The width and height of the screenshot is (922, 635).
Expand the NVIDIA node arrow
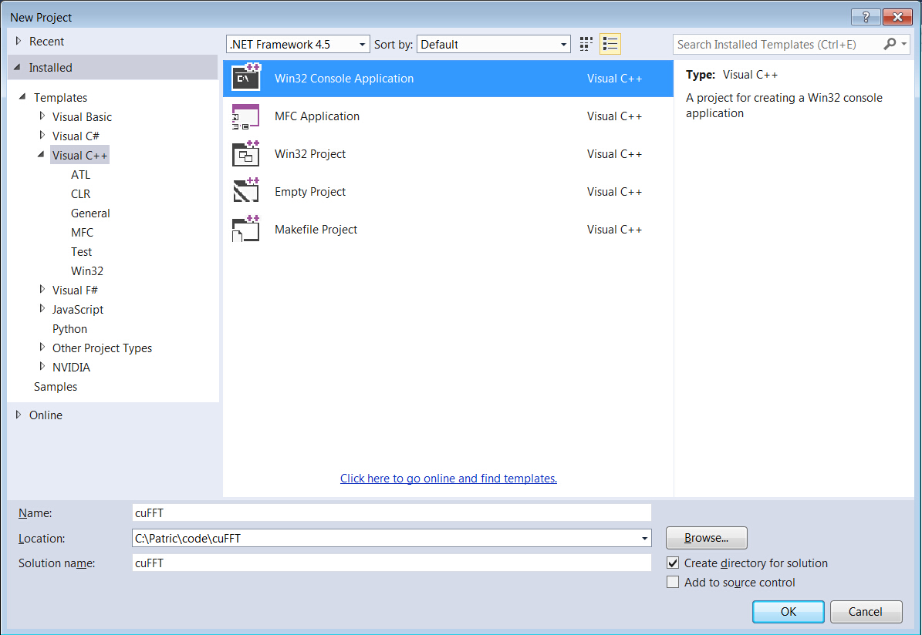[x=42, y=367]
